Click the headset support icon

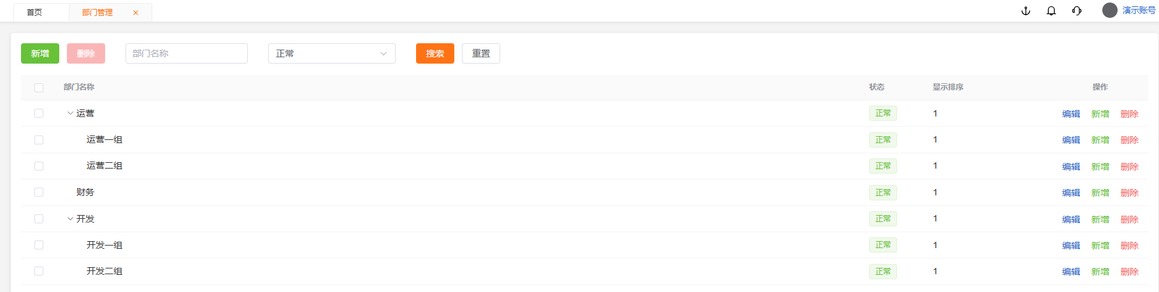[x=1077, y=11]
